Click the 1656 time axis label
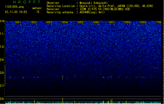 coord(96,22)
